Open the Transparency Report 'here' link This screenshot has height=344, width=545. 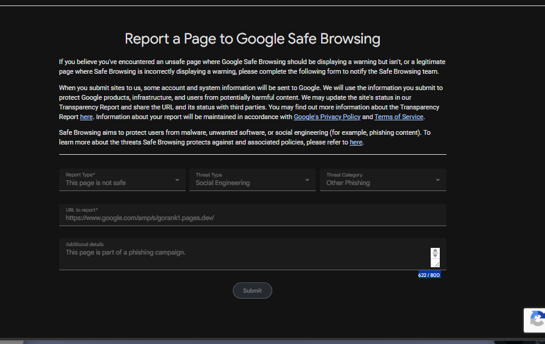coord(86,117)
